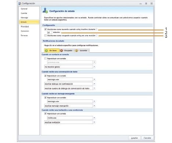Switch to the Ausente status tab
This screenshot has width=172, height=143.
point(82,50)
